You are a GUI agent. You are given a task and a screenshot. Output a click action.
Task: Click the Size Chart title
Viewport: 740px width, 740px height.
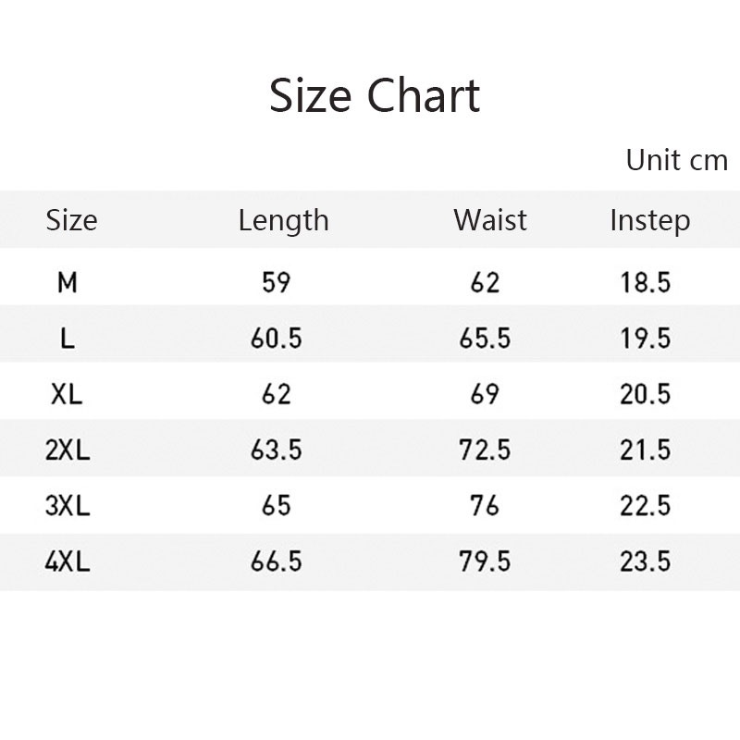375,95
